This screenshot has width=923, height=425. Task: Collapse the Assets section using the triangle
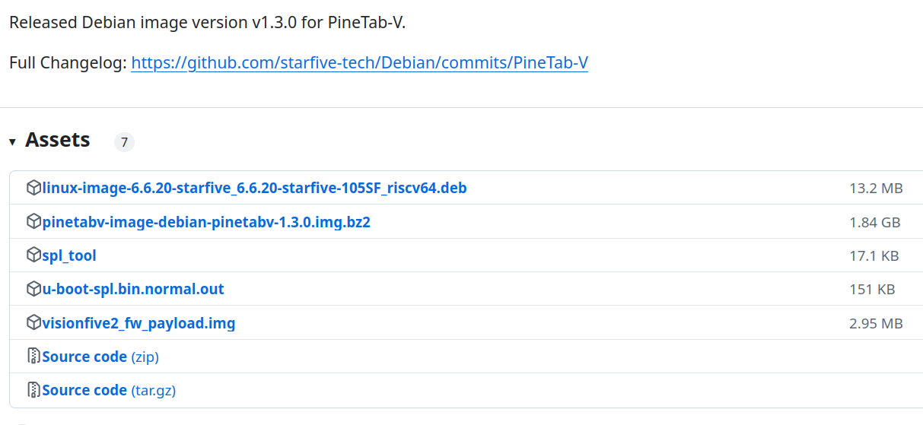12,142
